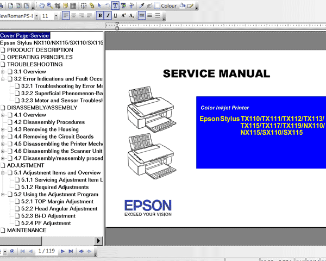The height and width of the screenshot is (261, 326).
Task: Open PRODUCT DESCRIPTION bookmark
Action: [40, 50]
